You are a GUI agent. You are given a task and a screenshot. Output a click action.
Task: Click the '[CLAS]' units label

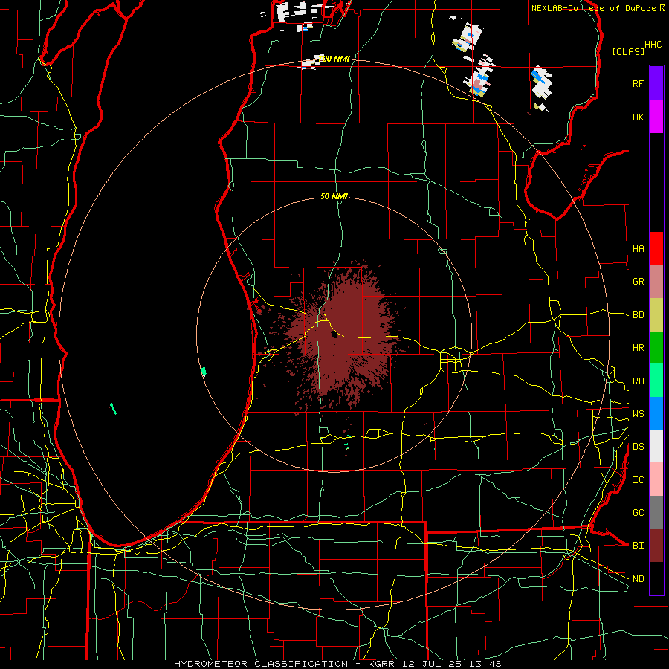(628, 51)
